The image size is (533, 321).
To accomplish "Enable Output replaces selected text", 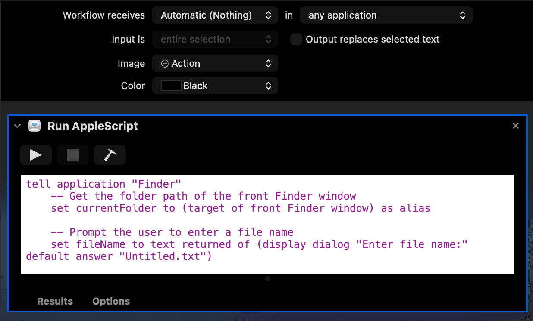I will tap(296, 39).
